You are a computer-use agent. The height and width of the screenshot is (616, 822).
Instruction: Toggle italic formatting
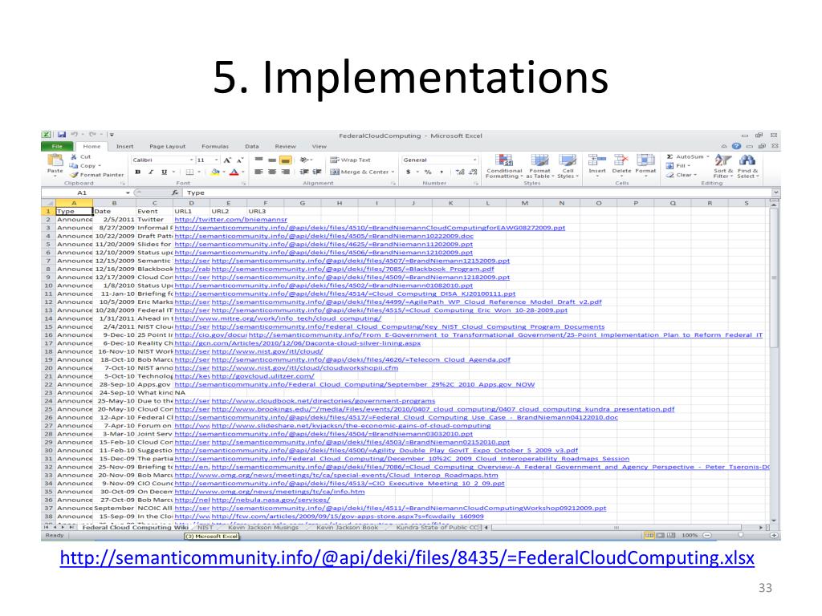(x=151, y=172)
